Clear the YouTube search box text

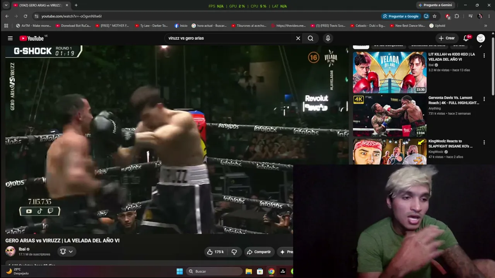[298, 38]
